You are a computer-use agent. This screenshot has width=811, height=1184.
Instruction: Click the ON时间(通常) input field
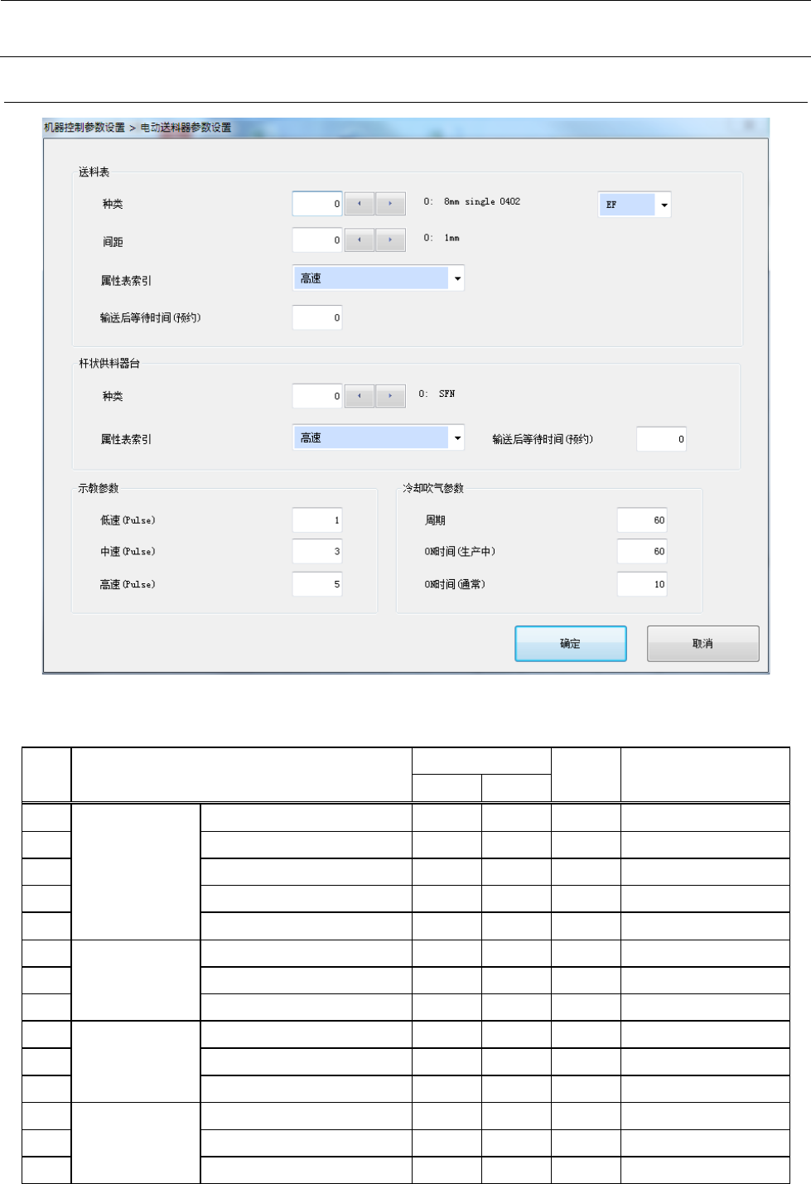coord(642,584)
